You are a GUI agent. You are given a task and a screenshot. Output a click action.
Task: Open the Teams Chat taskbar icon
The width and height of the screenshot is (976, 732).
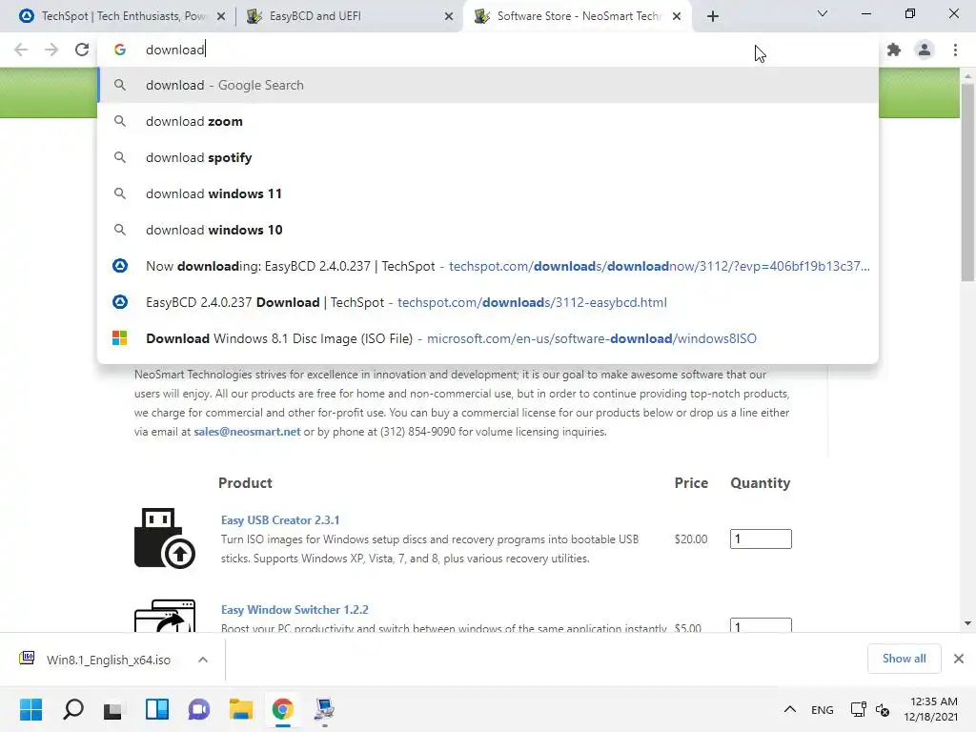(x=198, y=709)
